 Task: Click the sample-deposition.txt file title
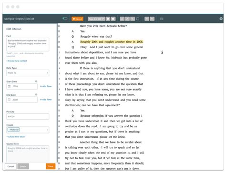point(19,19)
